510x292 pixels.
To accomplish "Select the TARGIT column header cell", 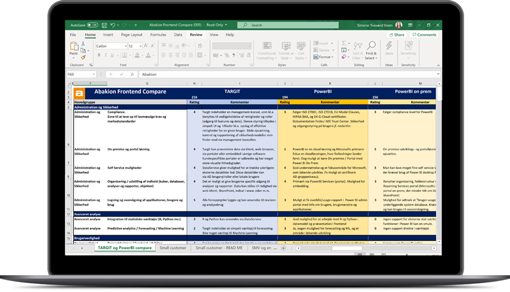I will pyautogui.click(x=232, y=92).
